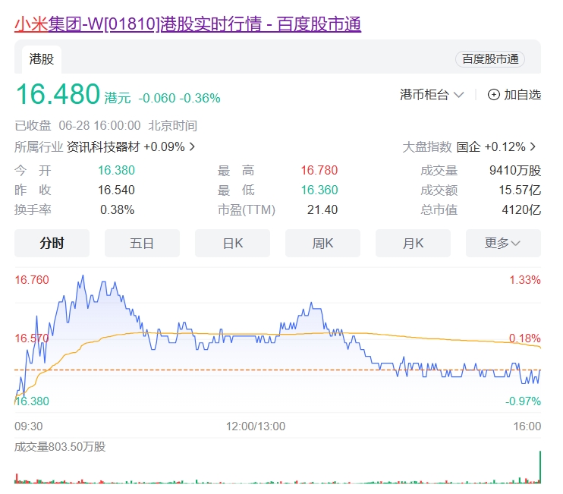Click the plus circle icon to add favorite

coord(493,95)
